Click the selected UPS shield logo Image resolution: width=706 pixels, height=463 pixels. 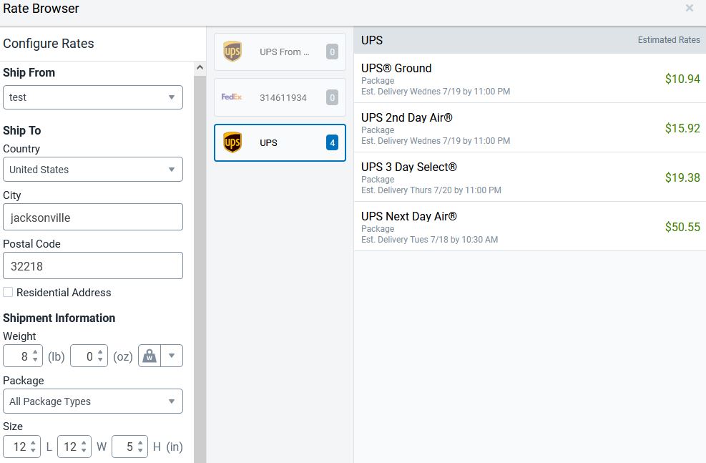(x=232, y=142)
